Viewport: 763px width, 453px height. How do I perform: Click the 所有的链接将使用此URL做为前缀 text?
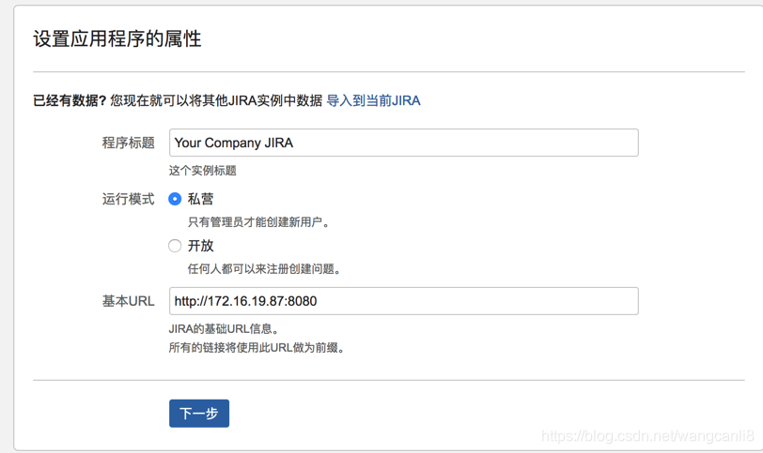(x=257, y=348)
